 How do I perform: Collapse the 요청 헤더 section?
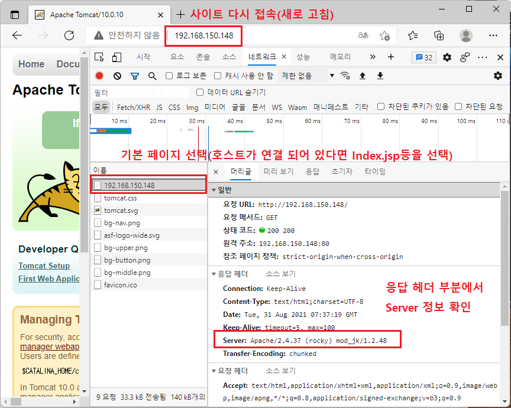coord(214,371)
